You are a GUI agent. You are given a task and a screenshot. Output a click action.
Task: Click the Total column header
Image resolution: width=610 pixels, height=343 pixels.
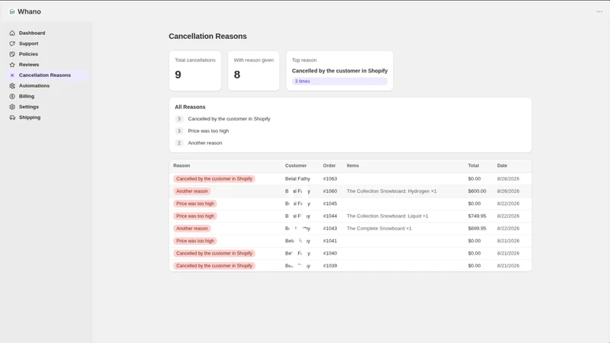pos(474,165)
